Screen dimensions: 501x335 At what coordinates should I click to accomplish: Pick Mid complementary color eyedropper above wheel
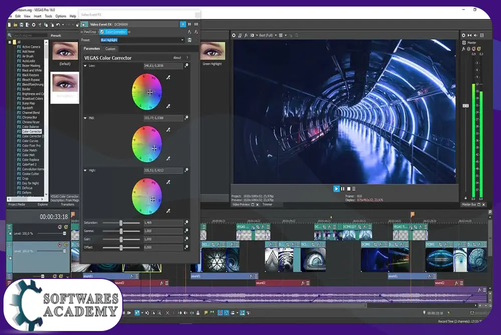168,129
